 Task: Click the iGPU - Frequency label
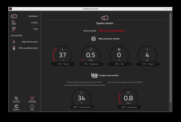pos(129,107)
